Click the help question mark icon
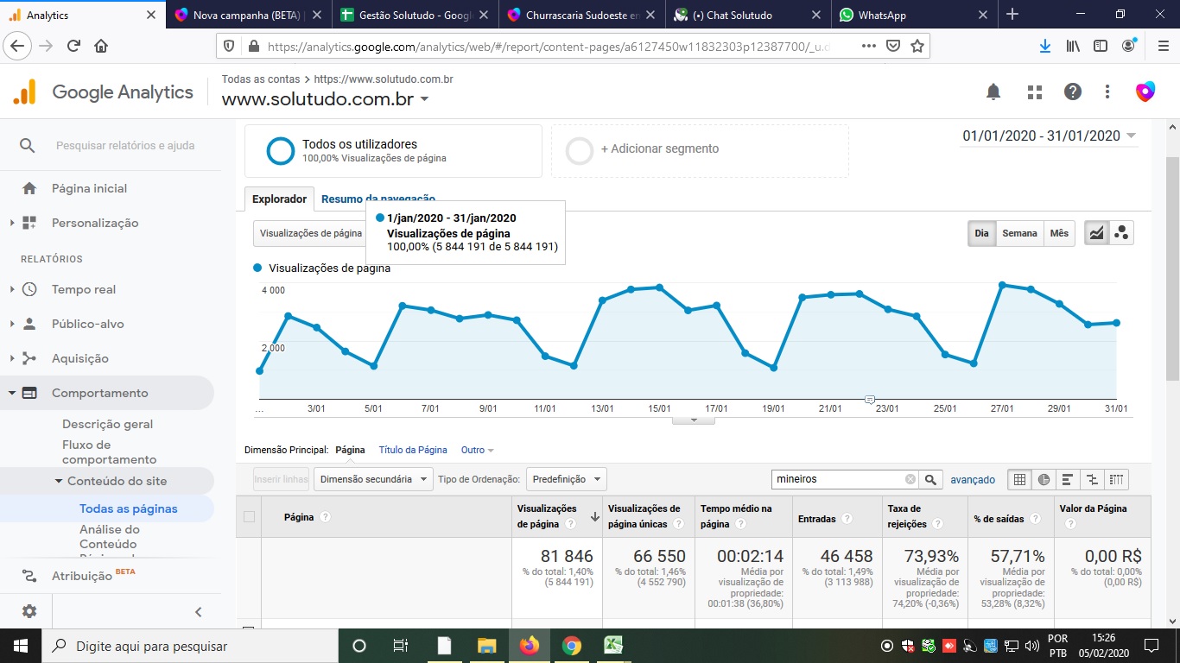The width and height of the screenshot is (1180, 663). point(1072,92)
